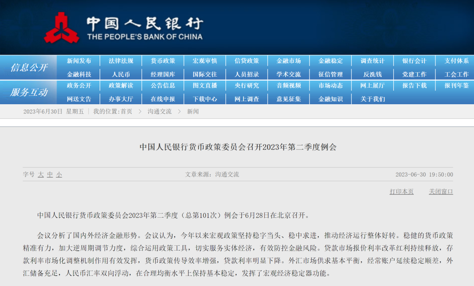The height and width of the screenshot is (286, 474).
Task: Click the 新闻 breadcrumb link
Action: [x=193, y=112]
